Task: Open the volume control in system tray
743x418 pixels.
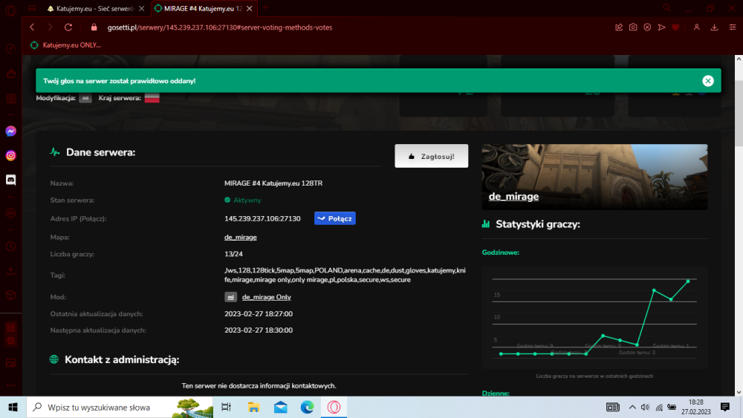Action: [x=645, y=407]
